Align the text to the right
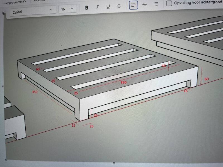The image size is (223, 167). tap(156, 4)
